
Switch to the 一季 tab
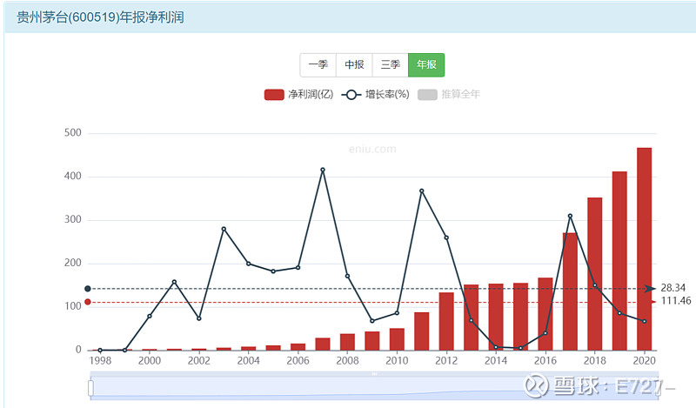(318, 65)
